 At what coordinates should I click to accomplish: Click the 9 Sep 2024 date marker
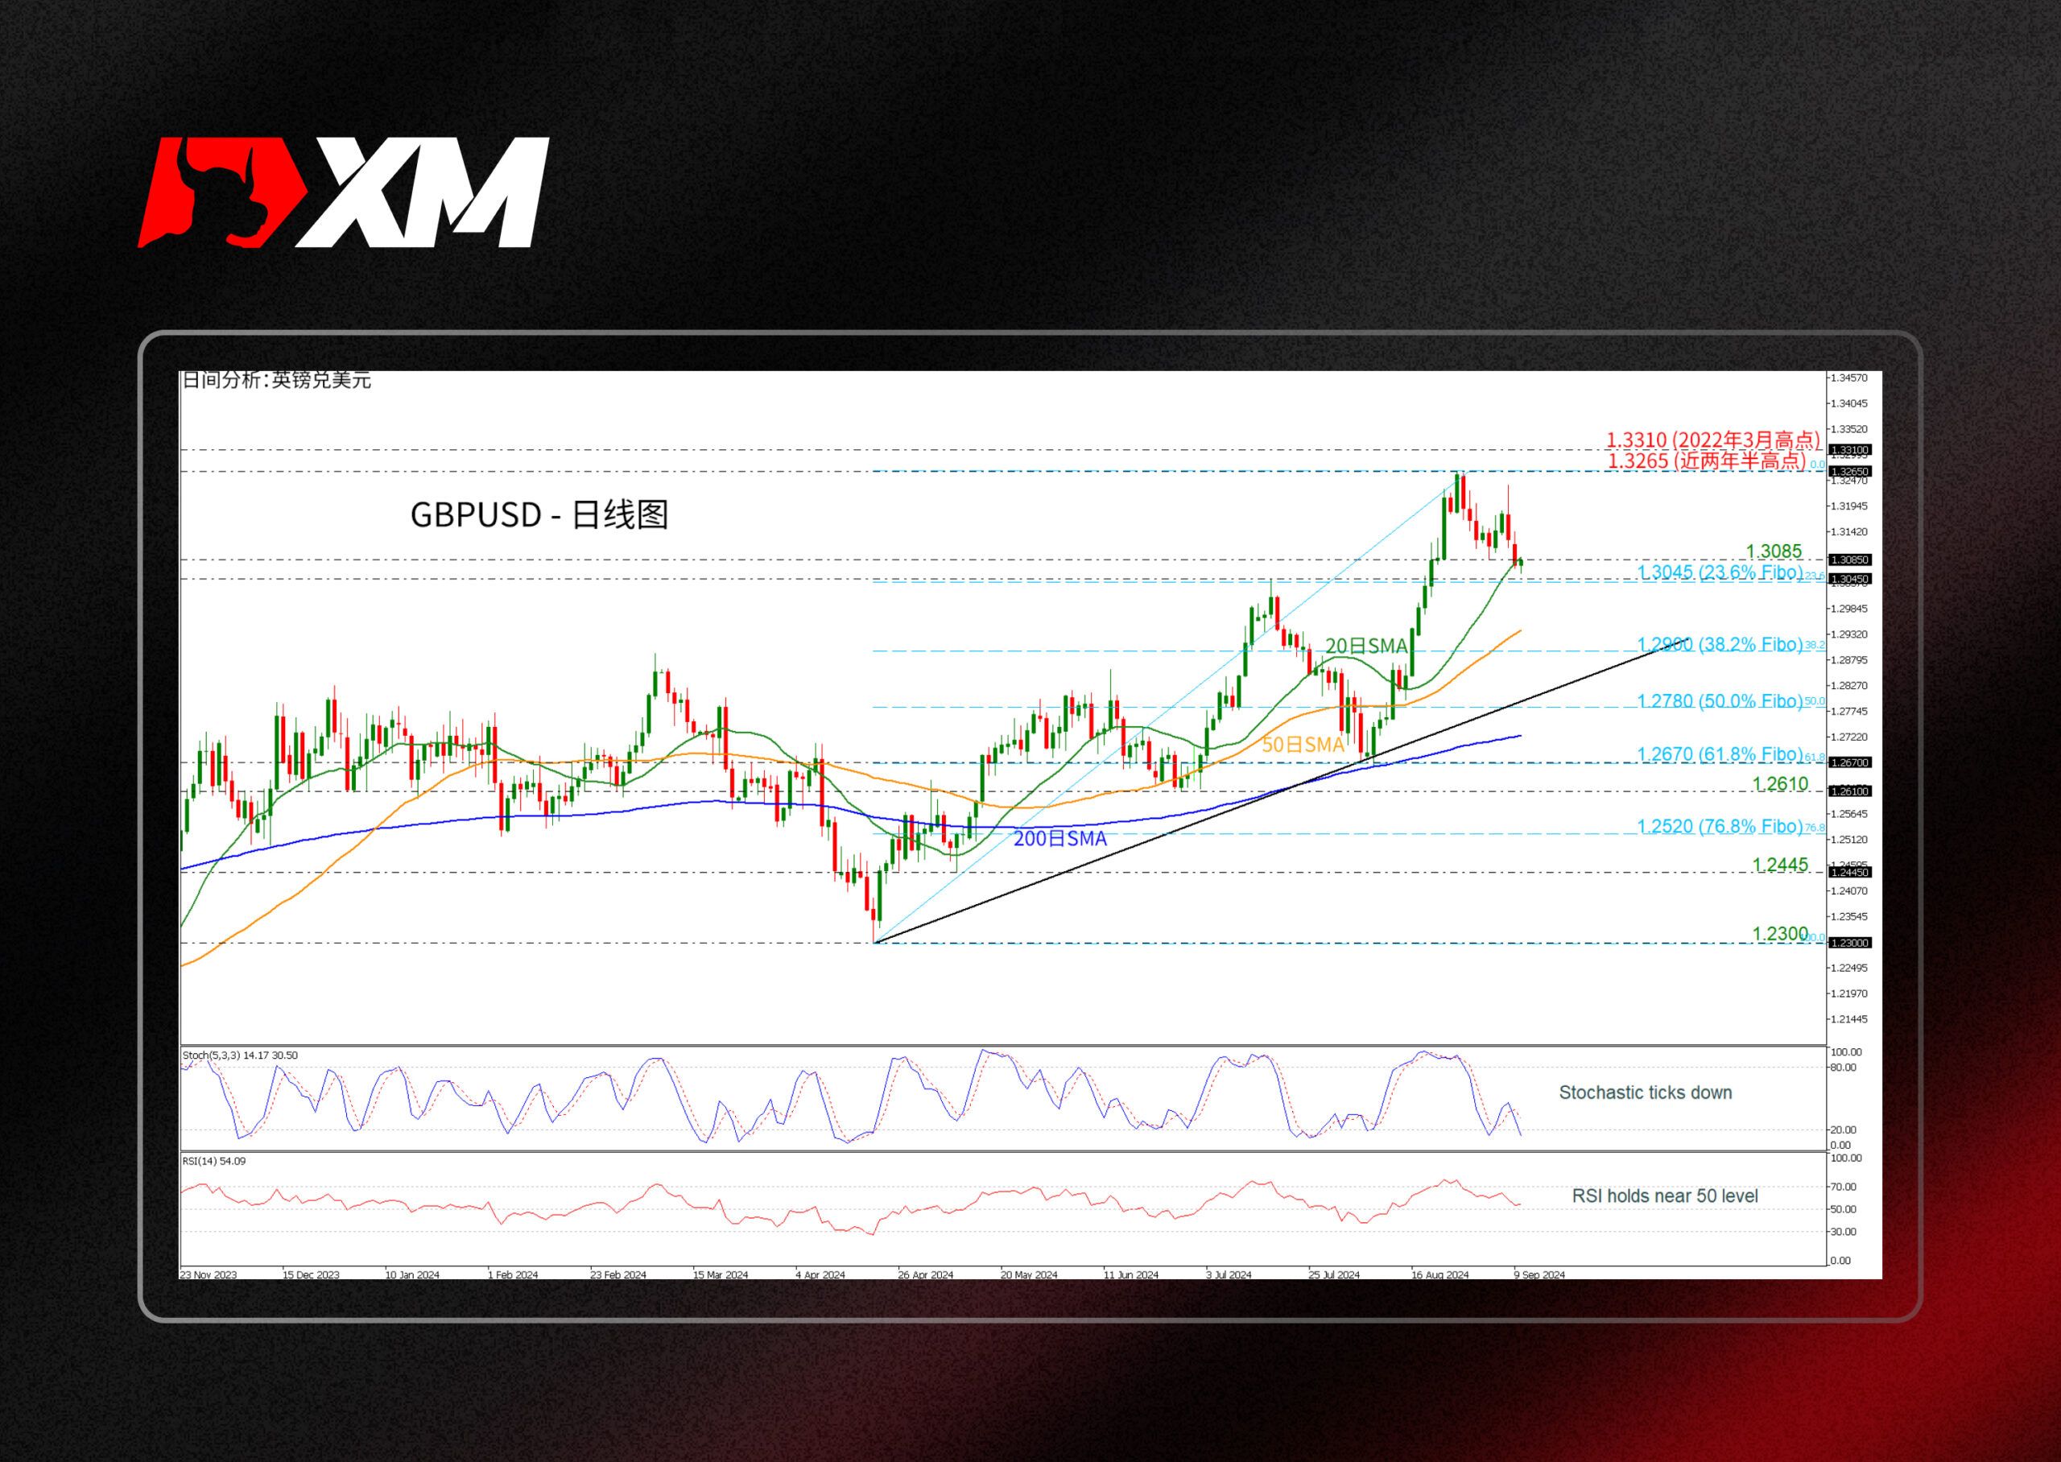[1539, 1274]
